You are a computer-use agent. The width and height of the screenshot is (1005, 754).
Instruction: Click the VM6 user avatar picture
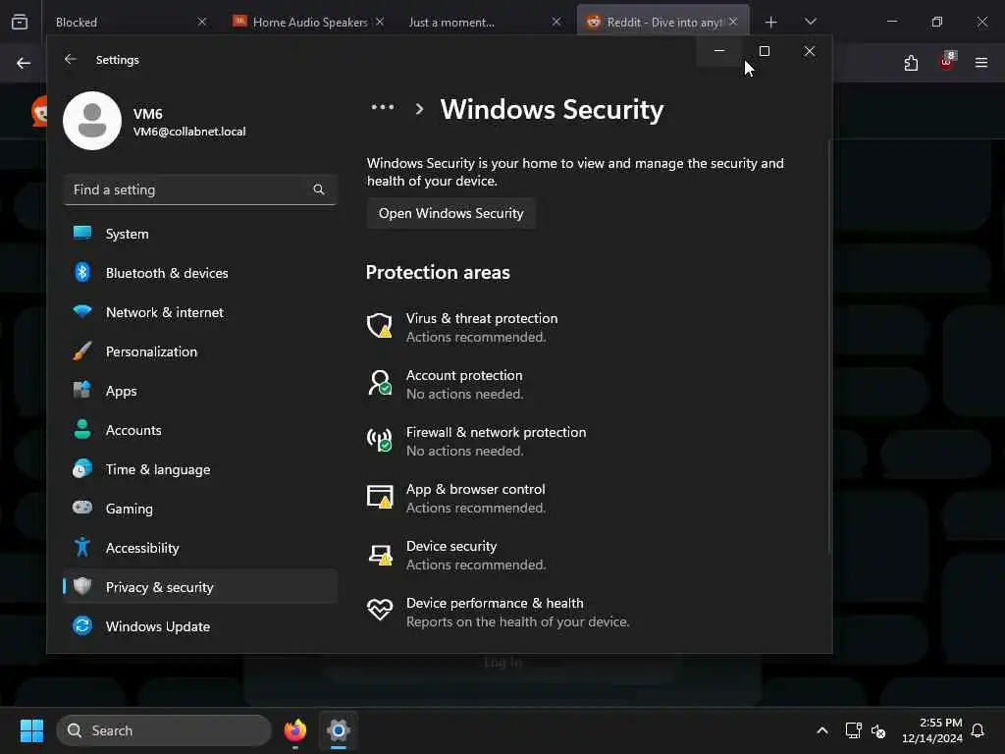(x=92, y=121)
